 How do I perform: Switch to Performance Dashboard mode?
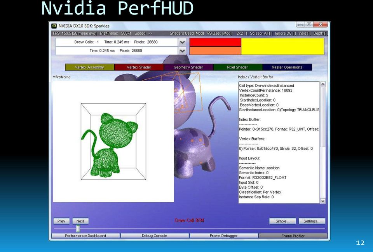85,236
